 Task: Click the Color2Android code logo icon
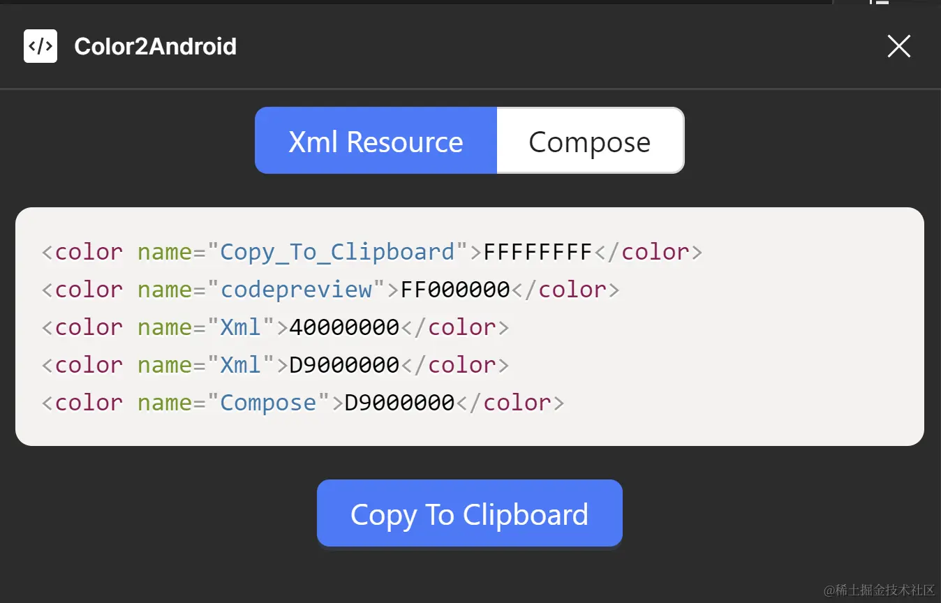tap(40, 46)
